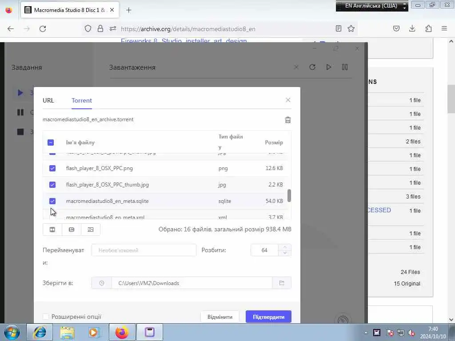Open Firefox downloads panel
Image resolution: width=455 pixels, height=341 pixels.
(x=412, y=28)
